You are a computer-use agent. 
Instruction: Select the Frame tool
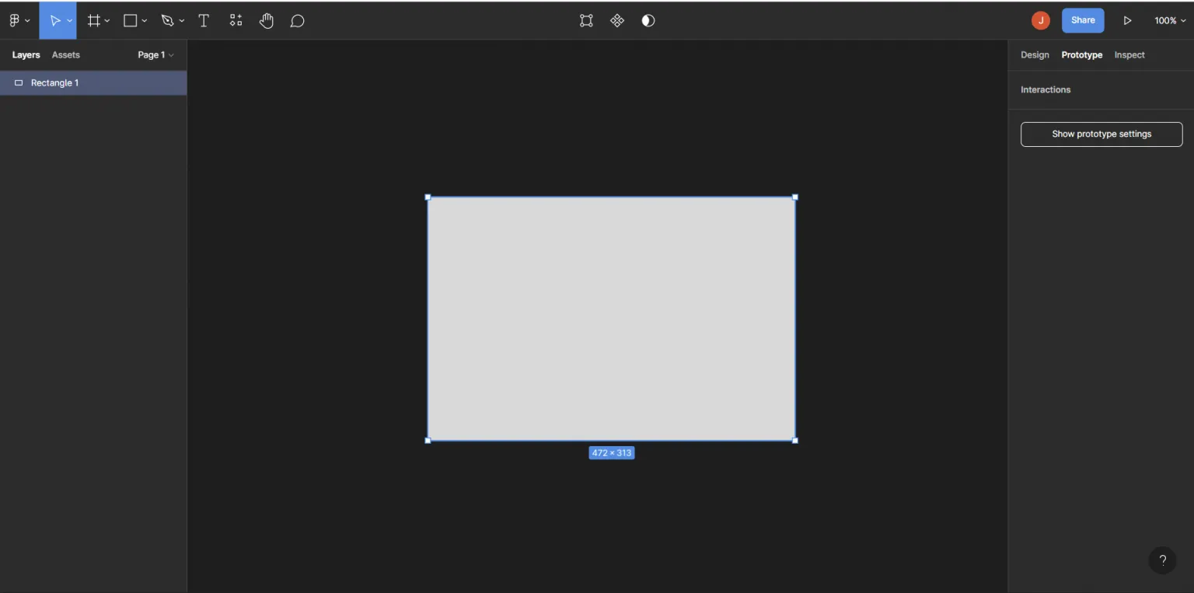(x=93, y=20)
